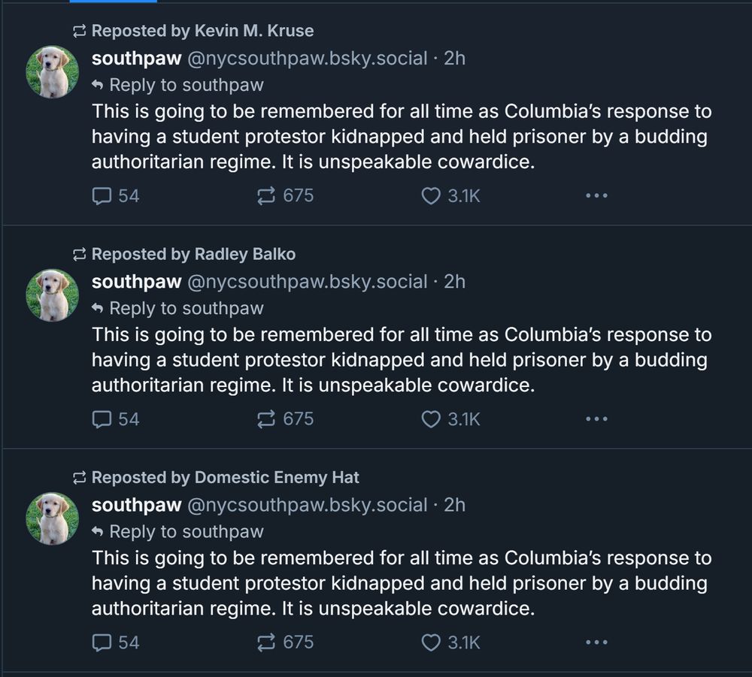Open more options on Radley Balko's reposted post
752x677 pixels.
(596, 419)
